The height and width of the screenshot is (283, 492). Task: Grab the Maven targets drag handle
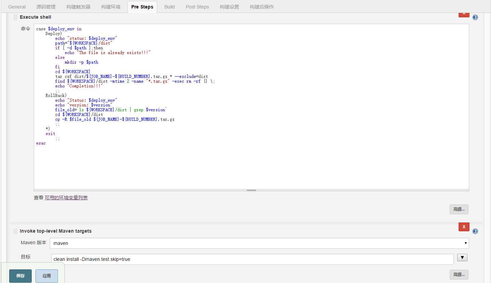tap(15, 231)
